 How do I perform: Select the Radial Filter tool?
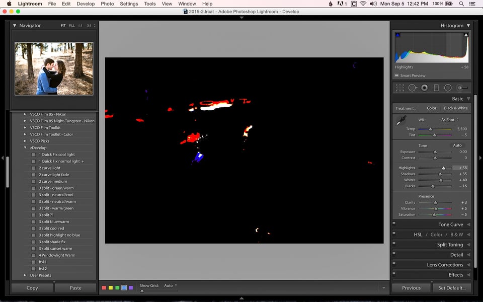tap(448, 88)
